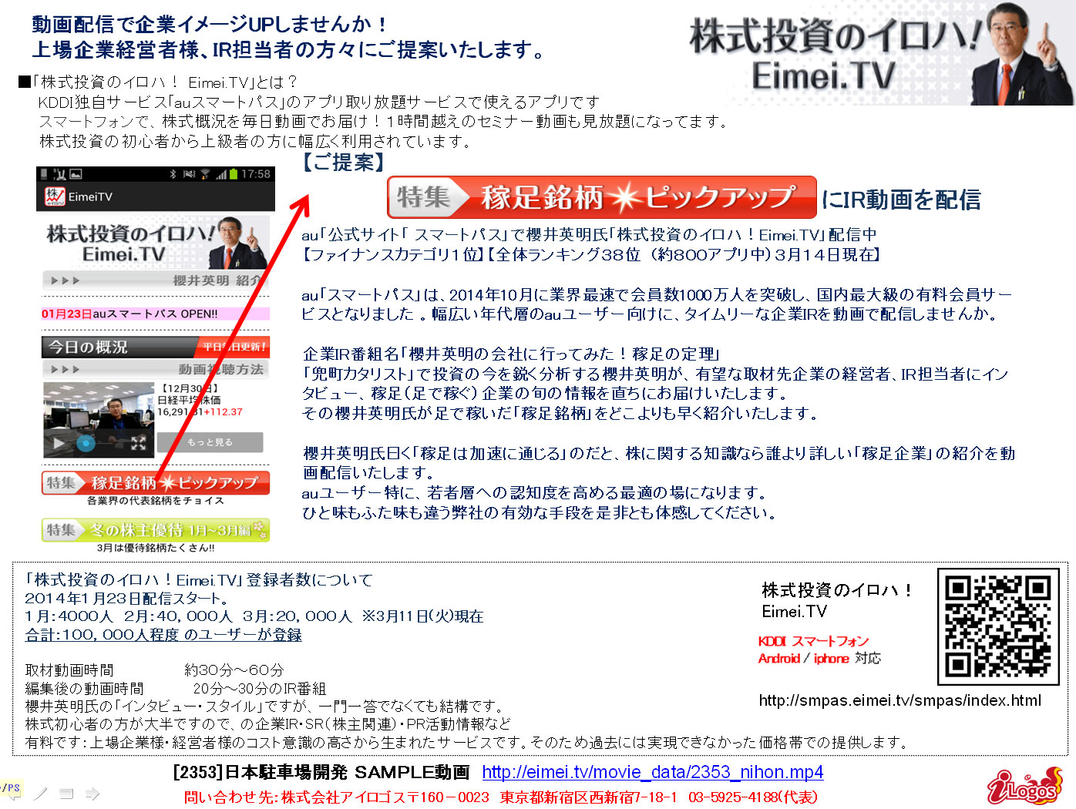Click the もっと見る button

[x=210, y=442]
